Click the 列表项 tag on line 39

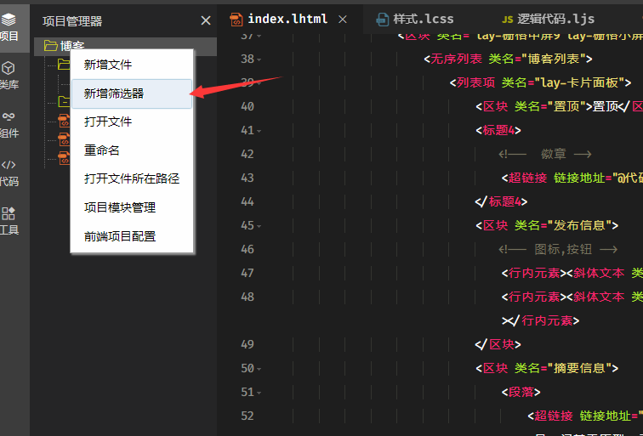(475, 82)
